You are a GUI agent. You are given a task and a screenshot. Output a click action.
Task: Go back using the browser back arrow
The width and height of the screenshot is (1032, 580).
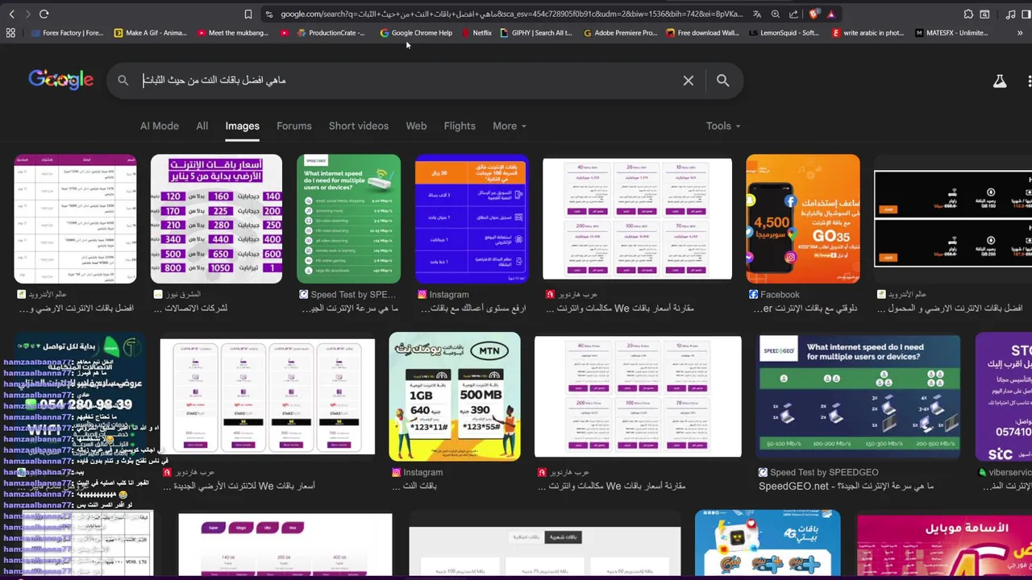tap(11, 14)
